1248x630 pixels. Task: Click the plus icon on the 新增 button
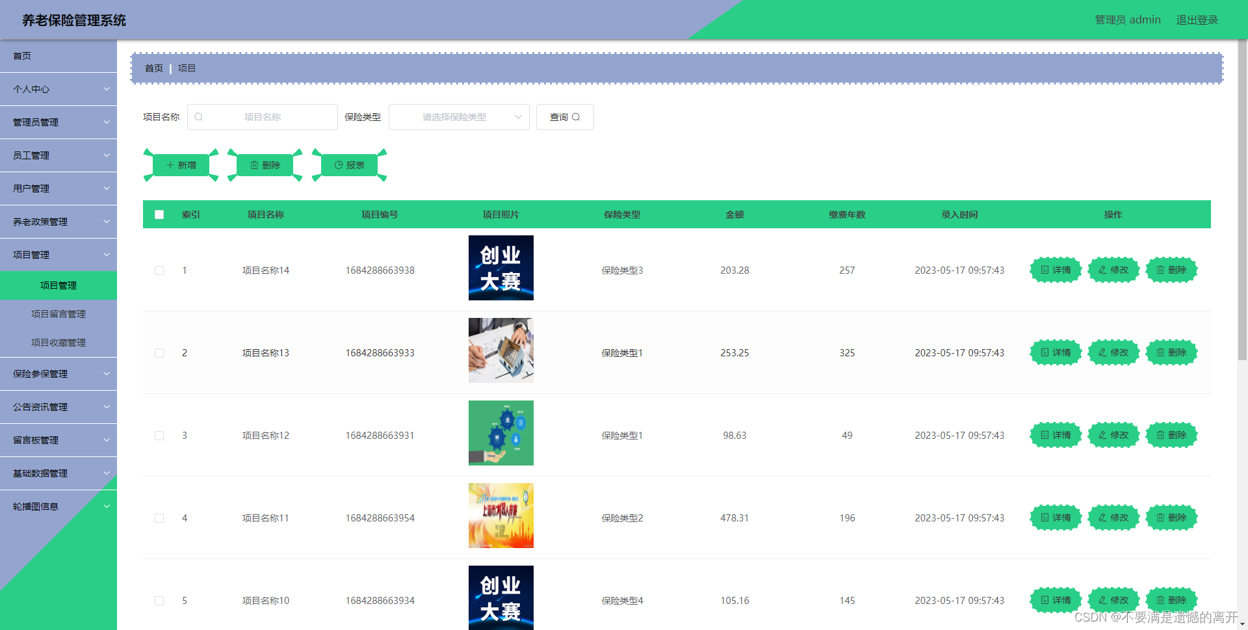[169, 164]
